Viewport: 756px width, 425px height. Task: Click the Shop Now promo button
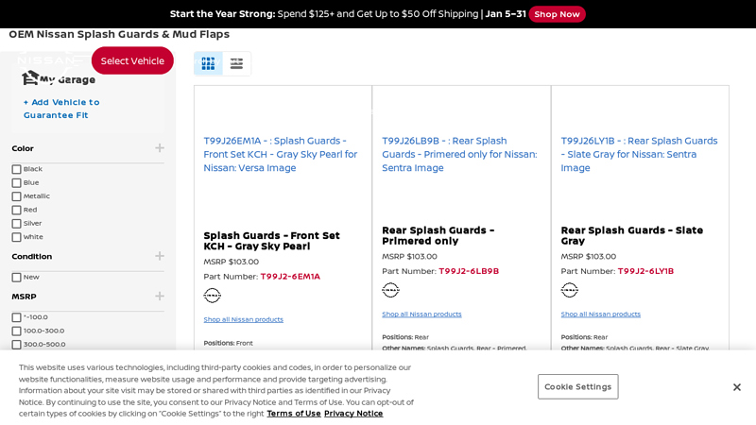click(557, 14)
